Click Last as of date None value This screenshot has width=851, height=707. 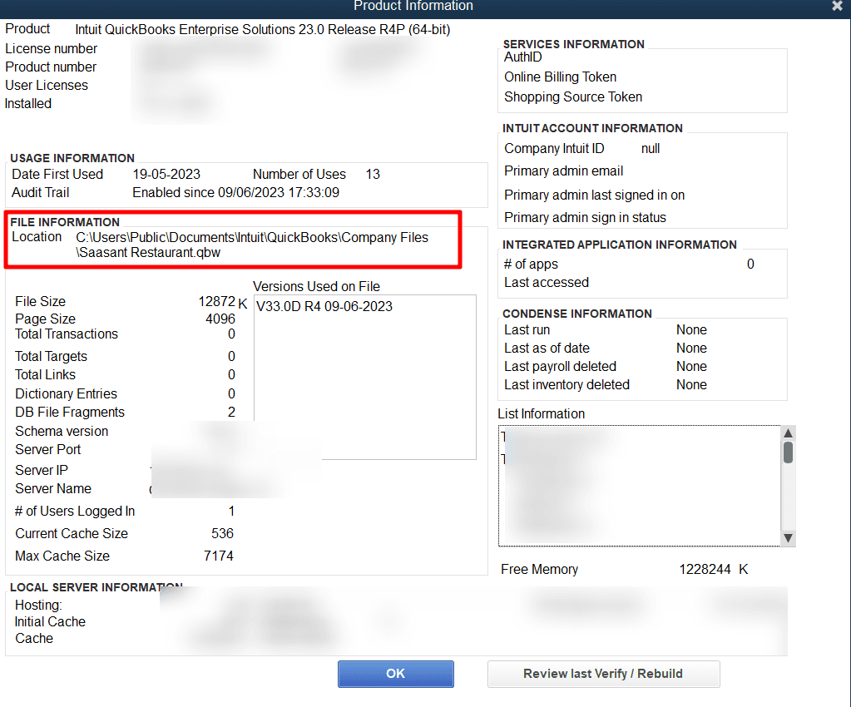click(691, 348)
